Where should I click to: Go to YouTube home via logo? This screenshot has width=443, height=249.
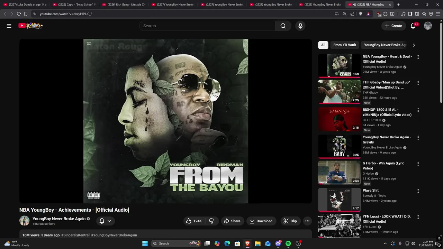click(30, 26)
